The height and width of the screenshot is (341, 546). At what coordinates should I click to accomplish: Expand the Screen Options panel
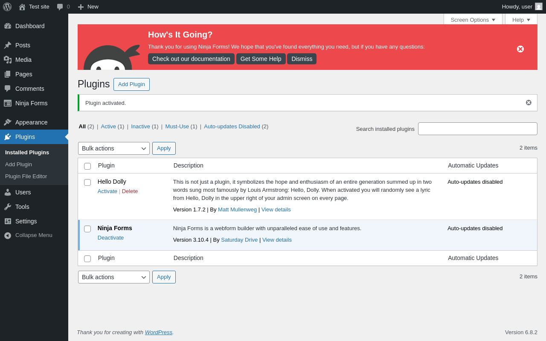[x=473, y=20]
